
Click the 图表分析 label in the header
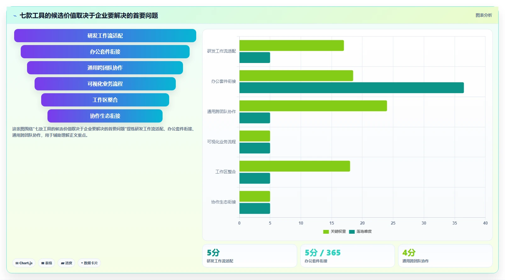coord(484,15)
